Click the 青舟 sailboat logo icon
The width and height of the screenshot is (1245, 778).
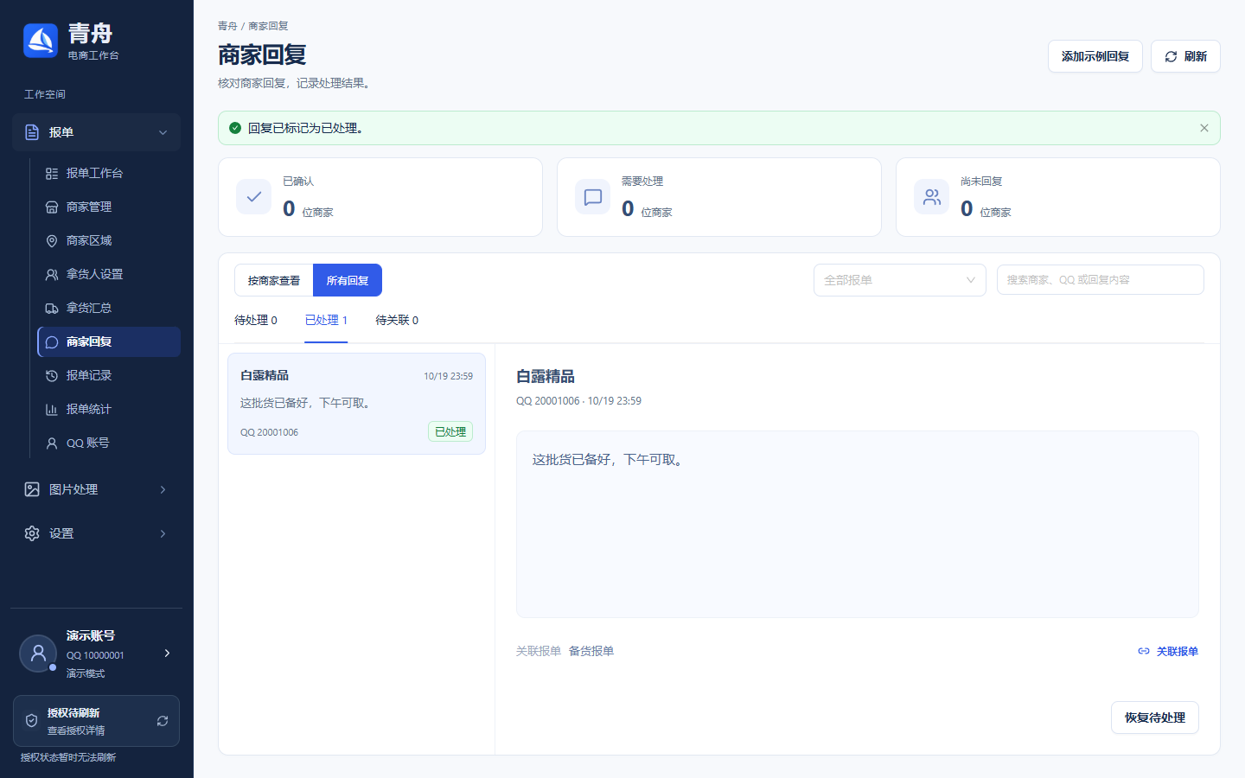pyautogui.click(x=41, y=41)
